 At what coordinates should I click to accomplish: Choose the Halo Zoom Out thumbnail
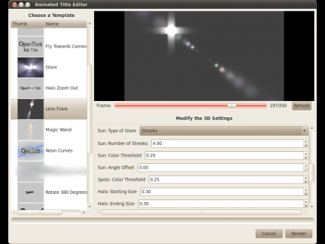point(30,88)
